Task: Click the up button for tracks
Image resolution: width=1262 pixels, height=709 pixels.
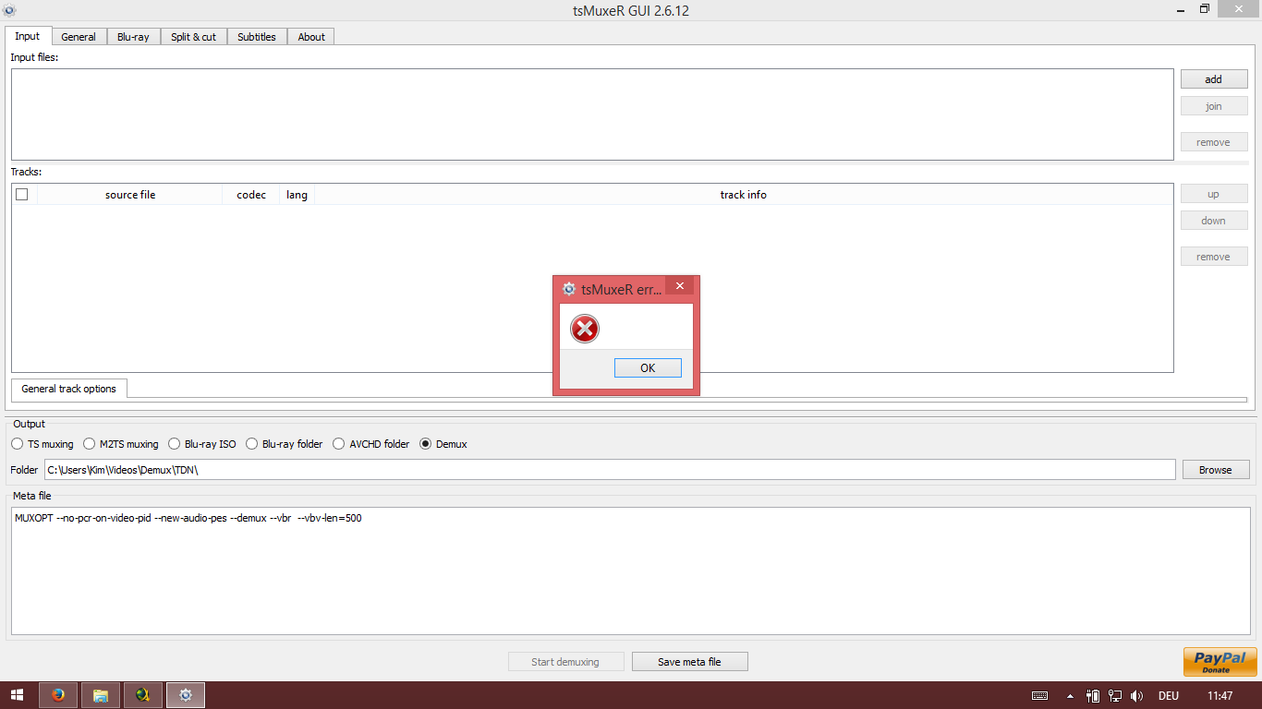Action: (1214, 194)
